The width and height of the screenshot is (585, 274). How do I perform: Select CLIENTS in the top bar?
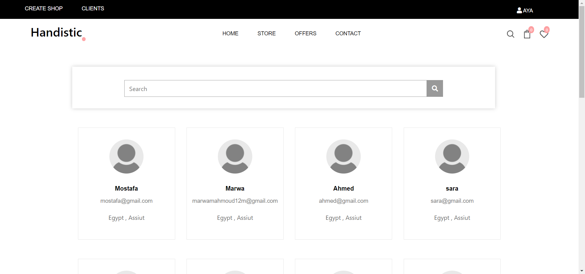click(x=93, y=9)
